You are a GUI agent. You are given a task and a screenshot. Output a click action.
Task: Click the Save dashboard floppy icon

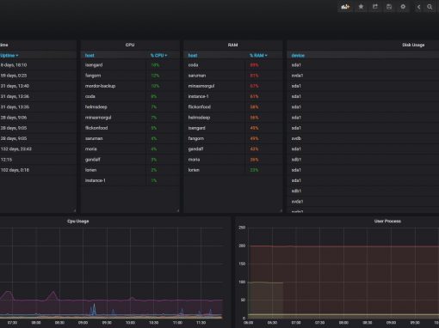coord(389,7)
